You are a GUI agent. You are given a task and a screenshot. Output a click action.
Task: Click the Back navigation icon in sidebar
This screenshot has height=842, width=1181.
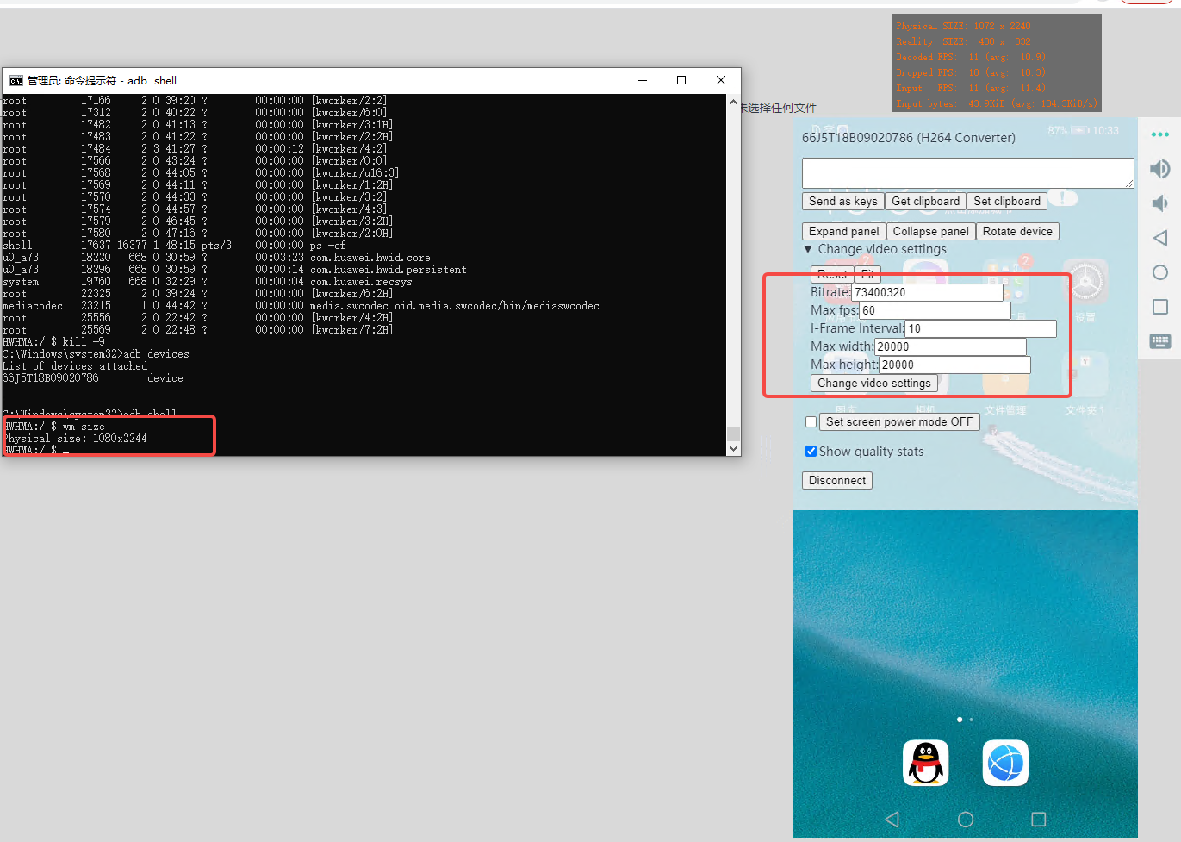click(1159, 238)
